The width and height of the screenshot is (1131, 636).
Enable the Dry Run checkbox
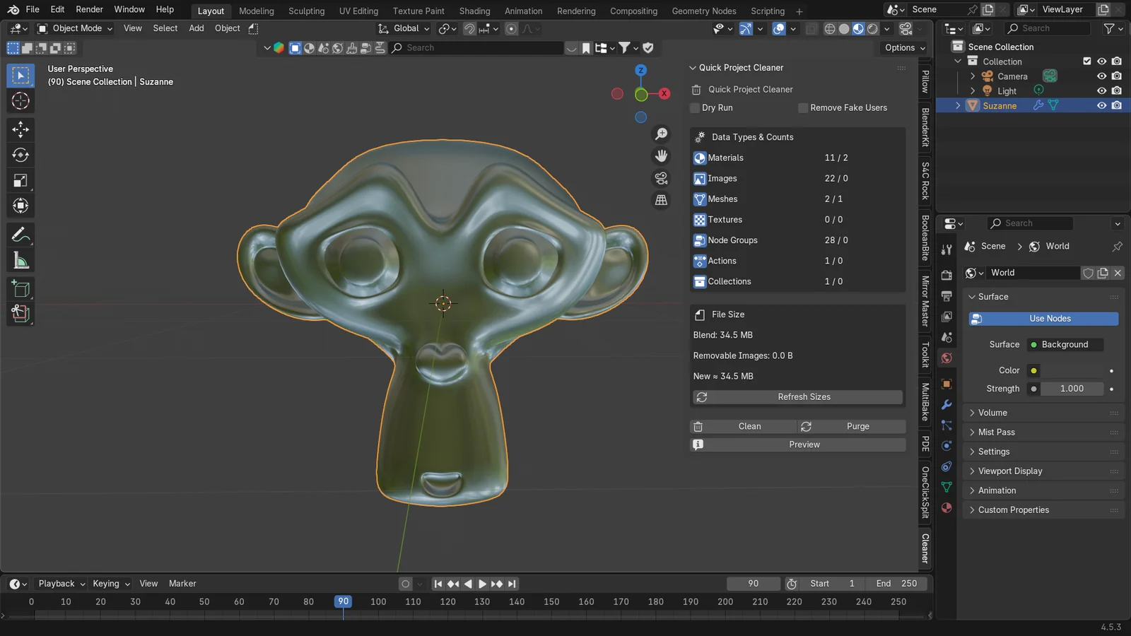pyautogui.click(x=695, y=107)
